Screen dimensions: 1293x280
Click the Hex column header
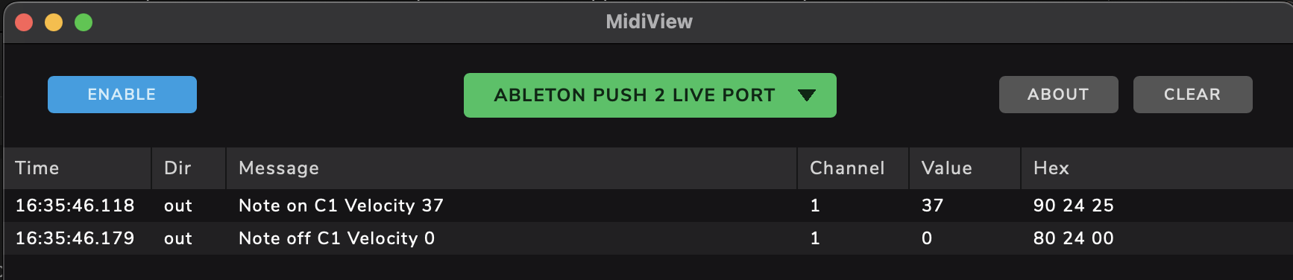click(1157, 168)
